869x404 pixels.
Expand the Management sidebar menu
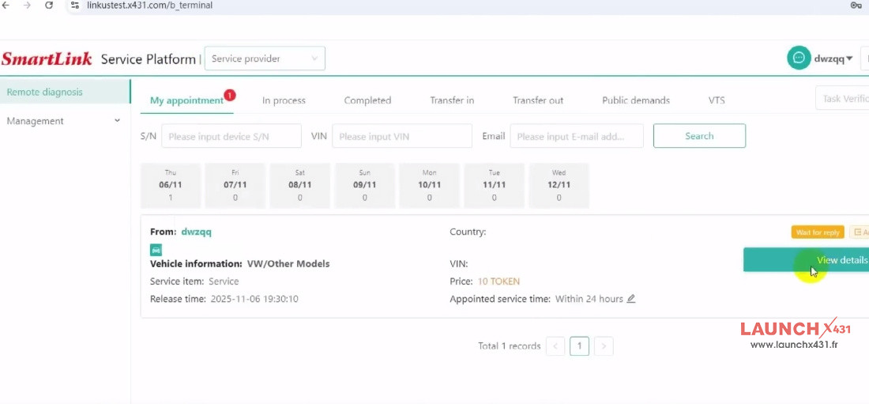click(x=65, y=121)
